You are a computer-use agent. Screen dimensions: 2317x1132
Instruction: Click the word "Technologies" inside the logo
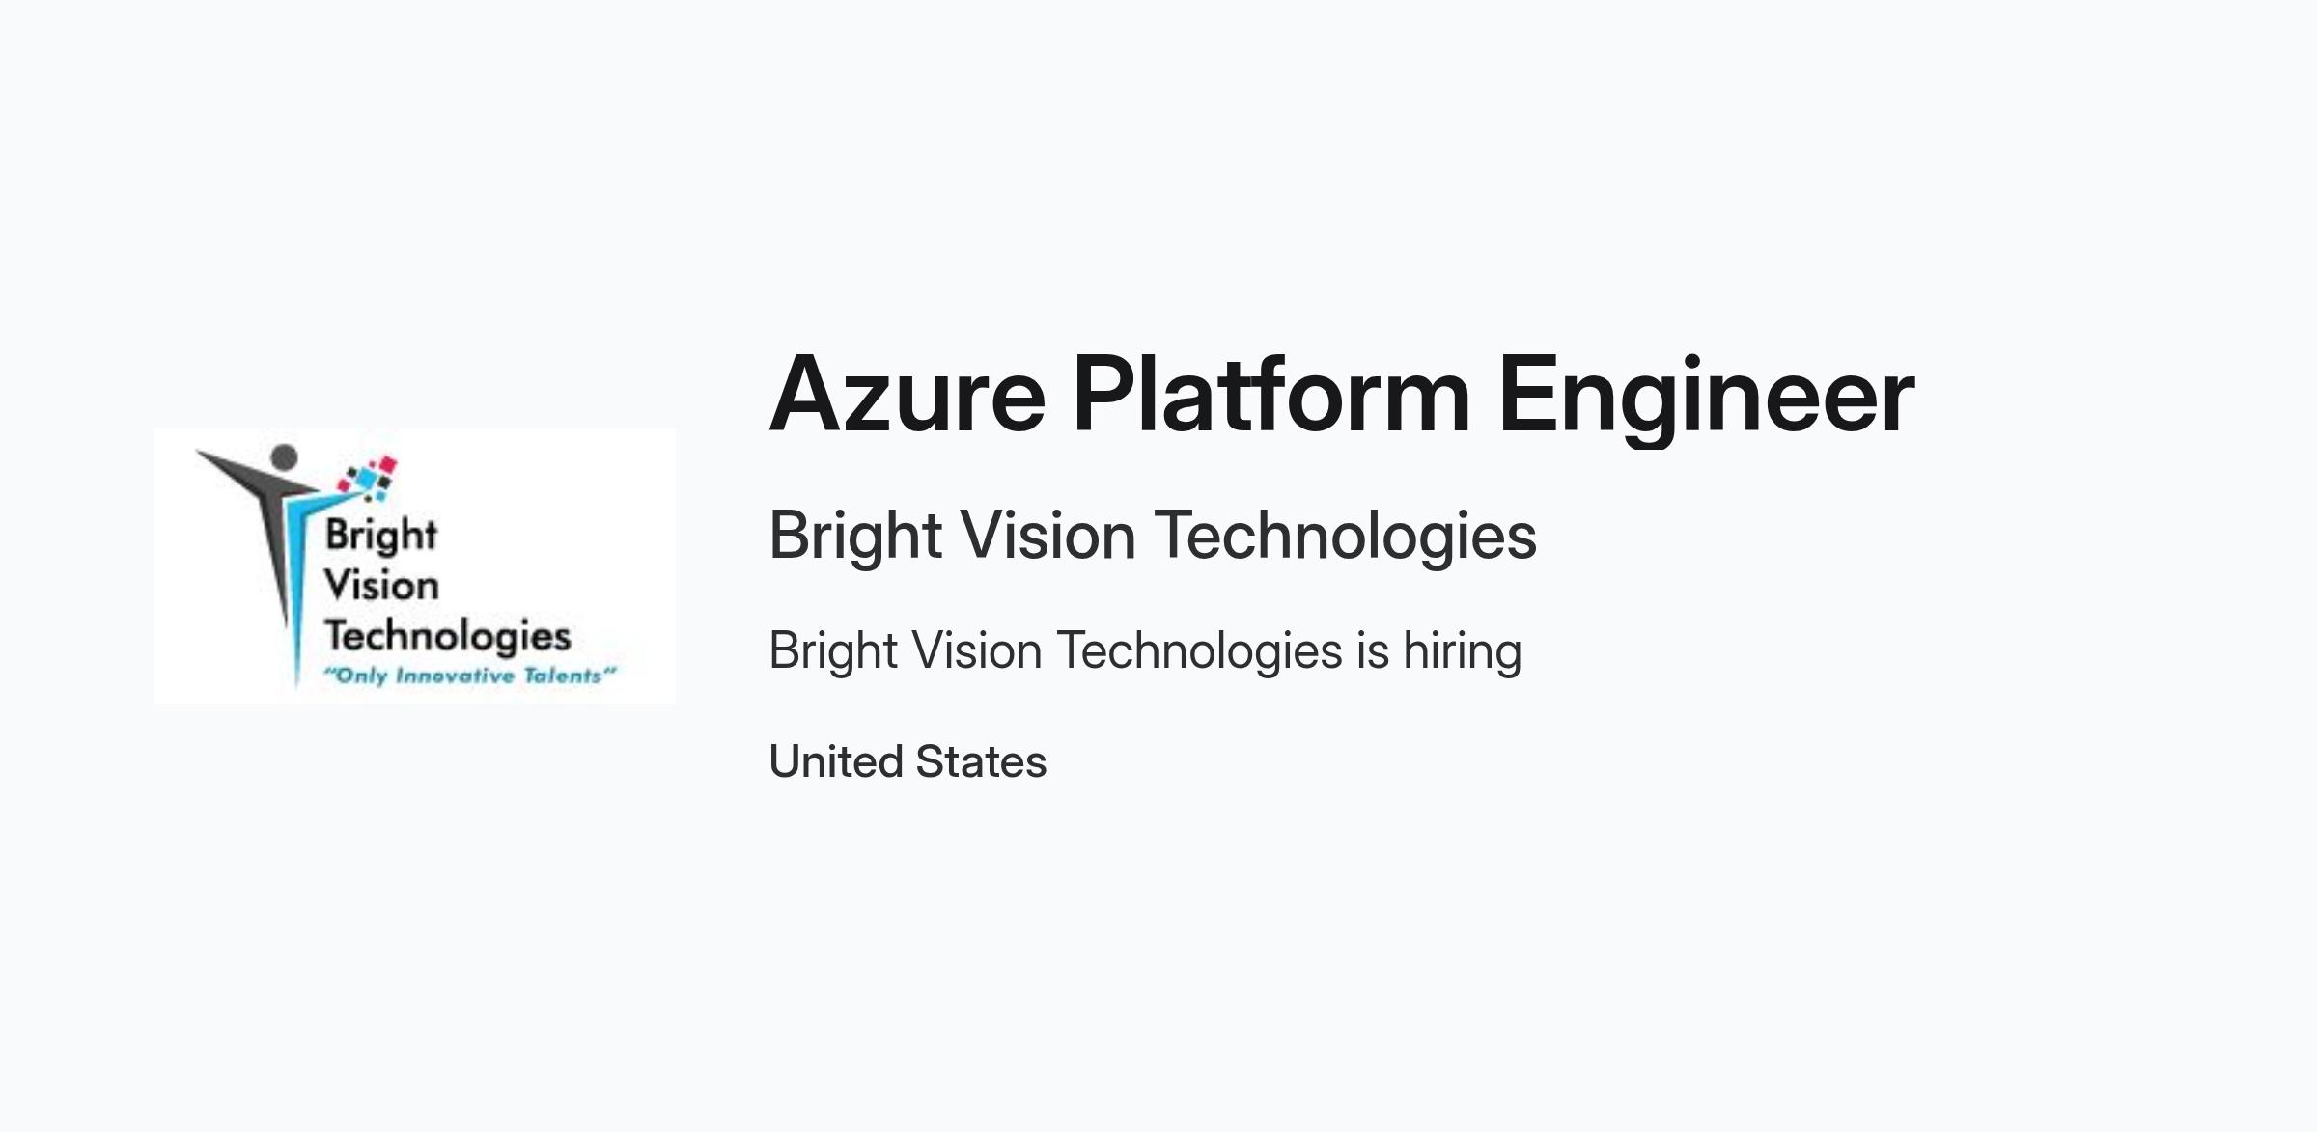448,636
